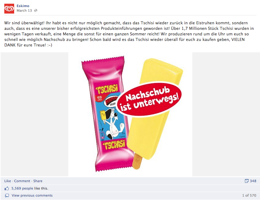Open the Tschisi ice cream photo
The width and height of the screenshot is (260, 200).
point(130,114)
